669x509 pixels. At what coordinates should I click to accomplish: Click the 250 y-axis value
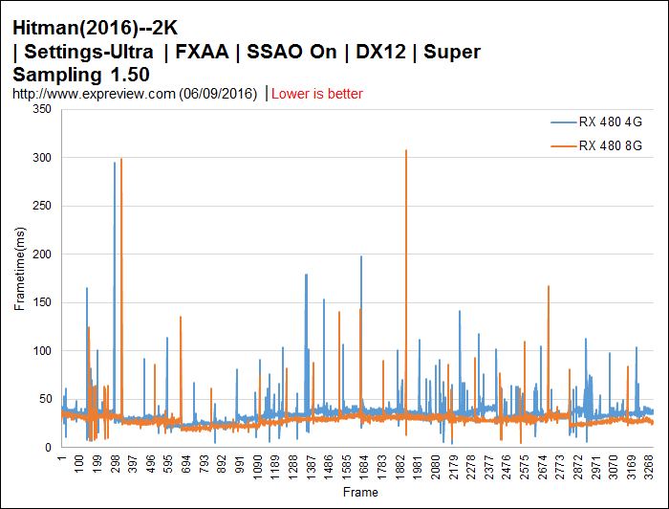42,206
